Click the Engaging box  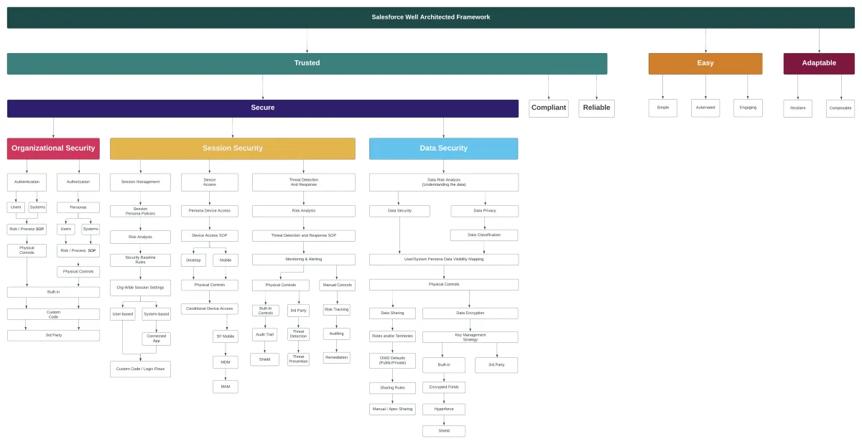click(748, 108)
